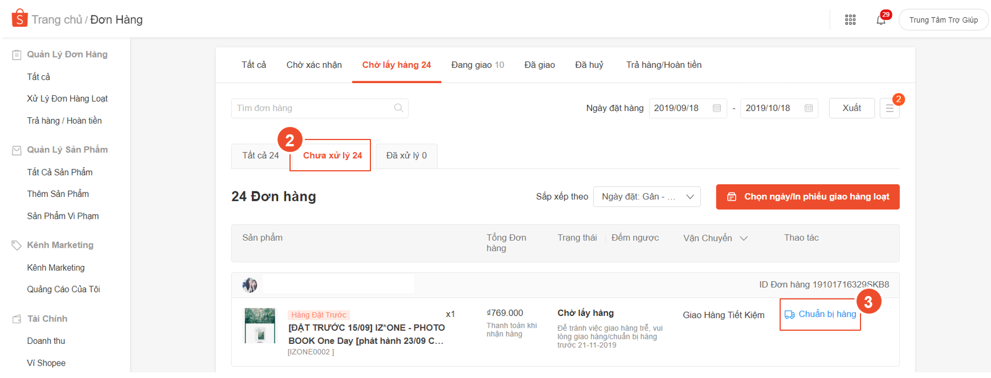Open Quảng Cáo Của Tôi in sidebar

[63, 289]
